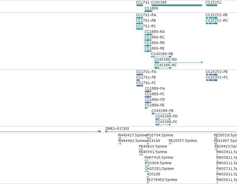This screenshot has height=184, width=237.
Task: Open EST RH44491.5prime
Action: click(x=133, y=141)
